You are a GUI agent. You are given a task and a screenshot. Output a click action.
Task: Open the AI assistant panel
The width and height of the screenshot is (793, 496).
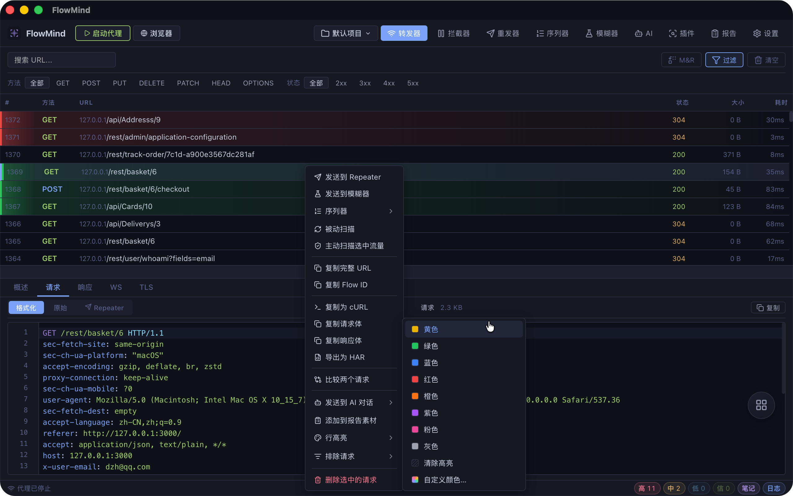pos(644,33)
